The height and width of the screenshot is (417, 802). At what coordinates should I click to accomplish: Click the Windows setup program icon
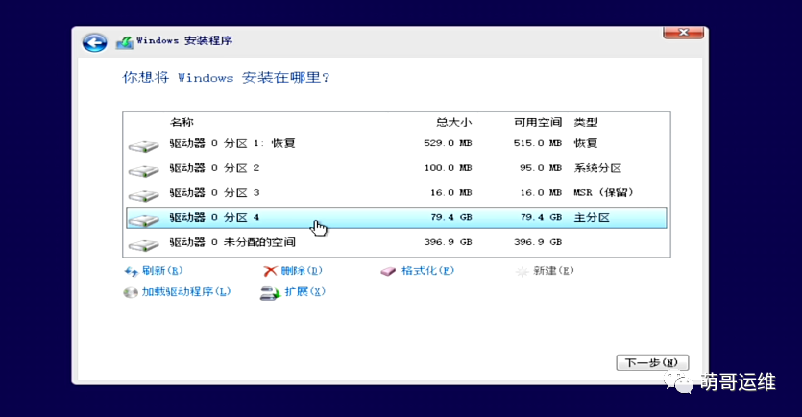point(125,42)
